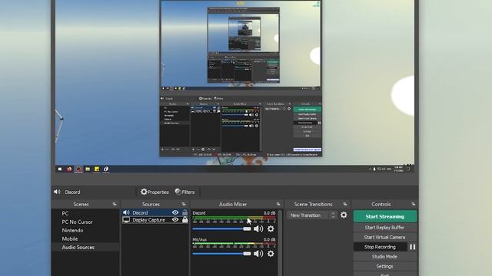Hide the Discord source
Image resolution: width=492 pixels, height=276 pixels.
pyautogui.click(x=175, y=212)
